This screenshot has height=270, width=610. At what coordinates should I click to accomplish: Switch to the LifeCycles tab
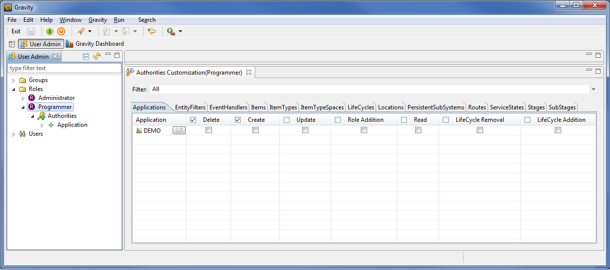point(361,107)
